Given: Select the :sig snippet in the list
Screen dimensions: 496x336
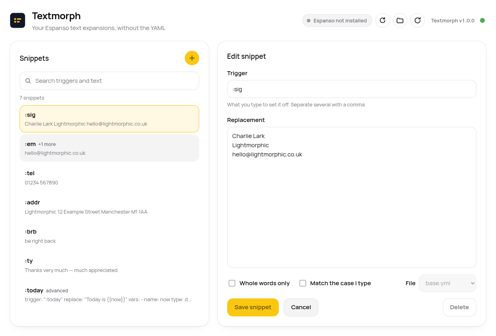Looking at the screenshot, I should pos(109,119).
